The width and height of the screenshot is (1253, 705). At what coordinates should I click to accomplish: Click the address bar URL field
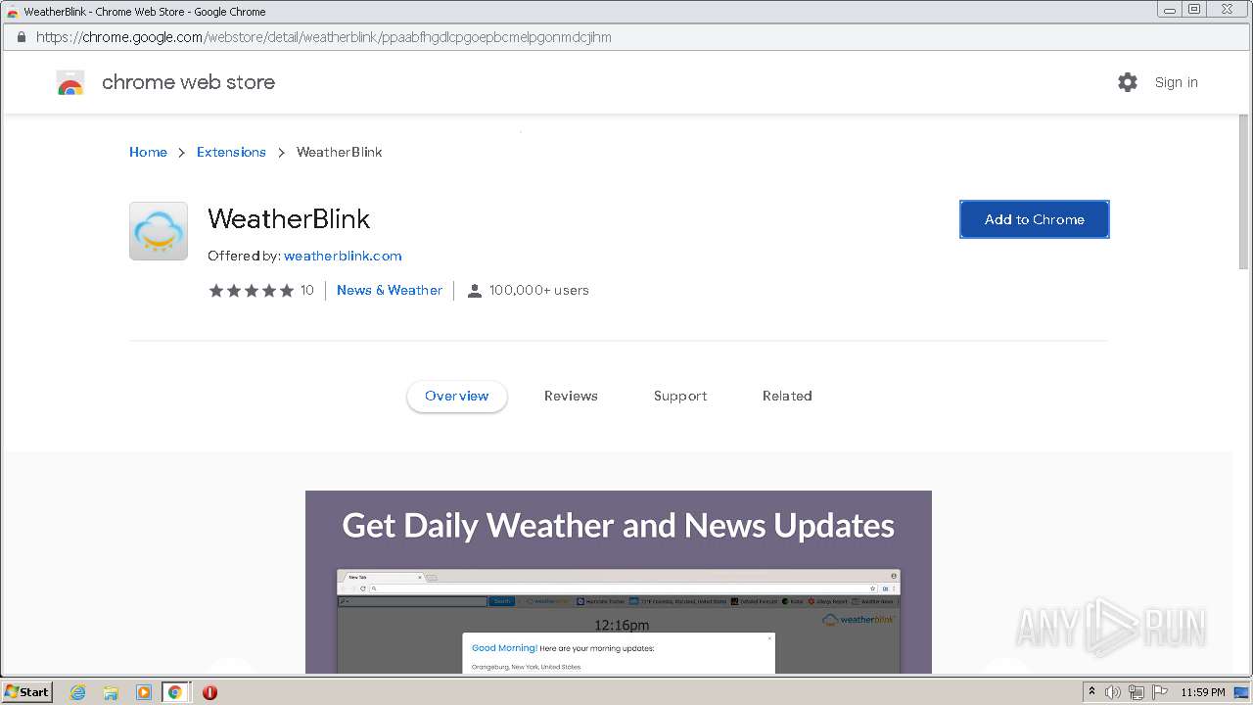(x=626, y=37)
